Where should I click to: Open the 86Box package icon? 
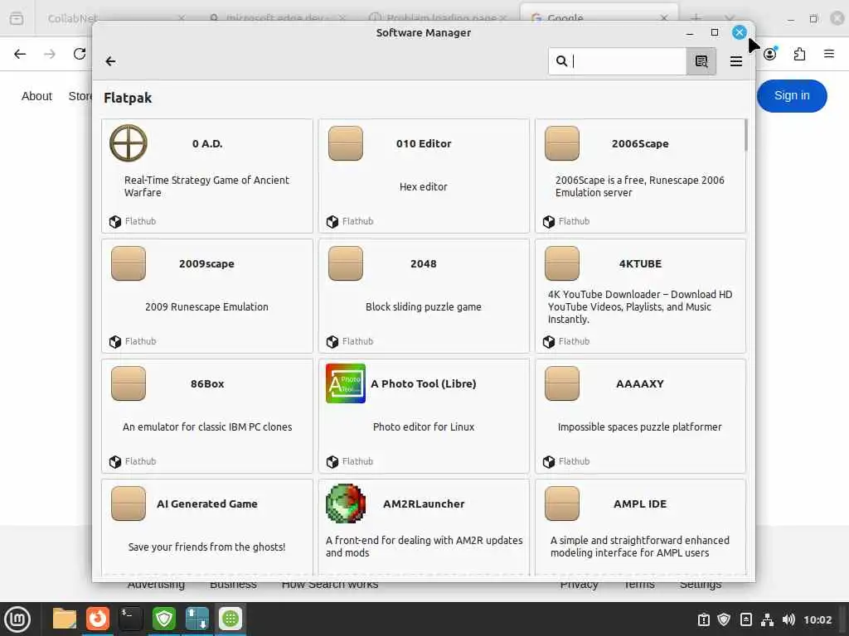(129, 383)
